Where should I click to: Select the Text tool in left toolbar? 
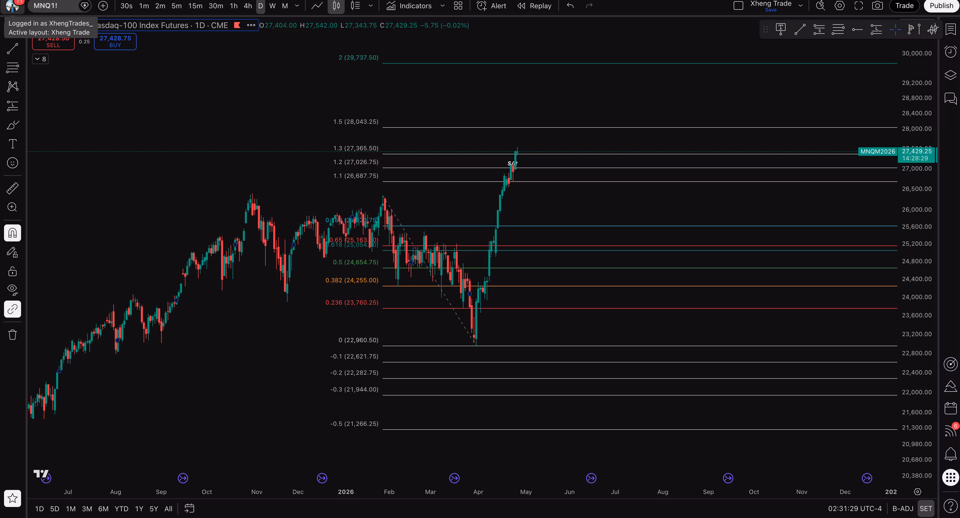(12, 144)
